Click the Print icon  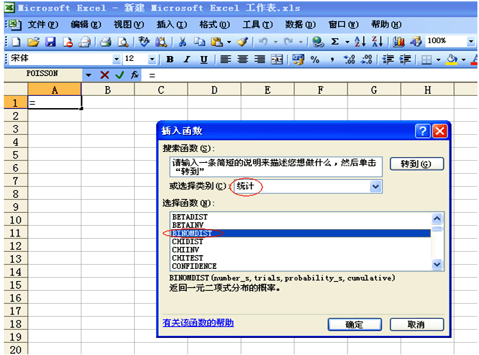[x=105, y=42]
